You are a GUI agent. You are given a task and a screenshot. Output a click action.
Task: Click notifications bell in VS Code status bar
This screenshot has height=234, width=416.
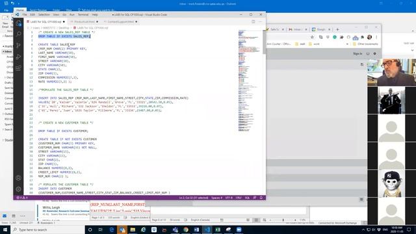[x=261, y=198]
